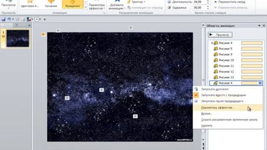Click clock icon beside Запускать после предыдущего
The image size is (267, 150).
coord(196,101)
